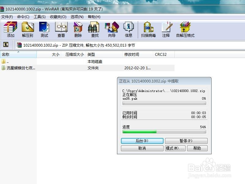Viewport: 245px width, 184px height.
Task: Open the 工具(S) menu
Action: tap(40, 17)
